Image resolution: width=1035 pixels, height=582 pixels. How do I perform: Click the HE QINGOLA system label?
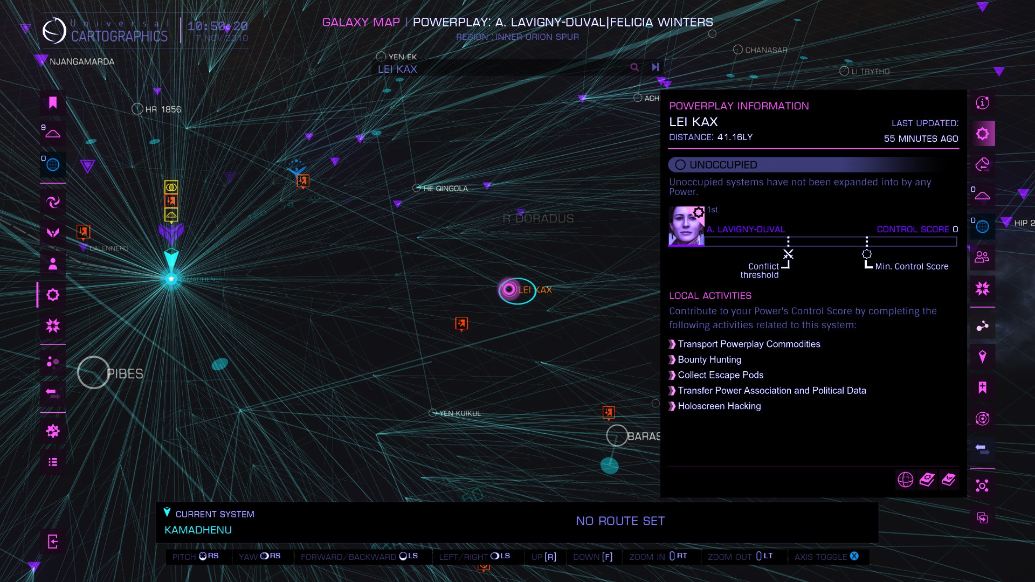pyautogui.click(x=445, y=189)
